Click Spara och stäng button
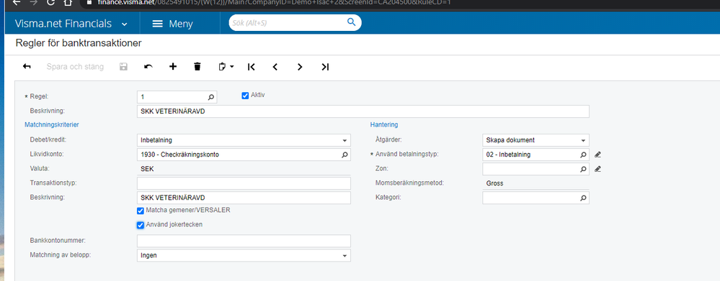This screenshot has height=281, width=720. (75, 67)
